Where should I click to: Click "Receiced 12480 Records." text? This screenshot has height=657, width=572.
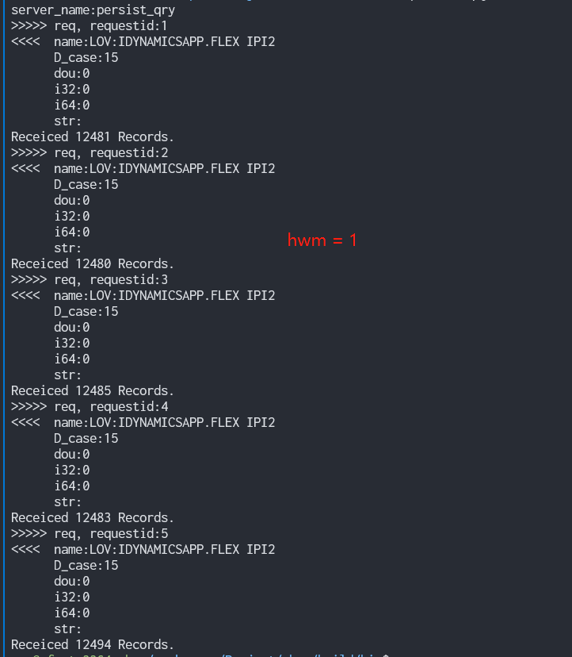point(93,263)
